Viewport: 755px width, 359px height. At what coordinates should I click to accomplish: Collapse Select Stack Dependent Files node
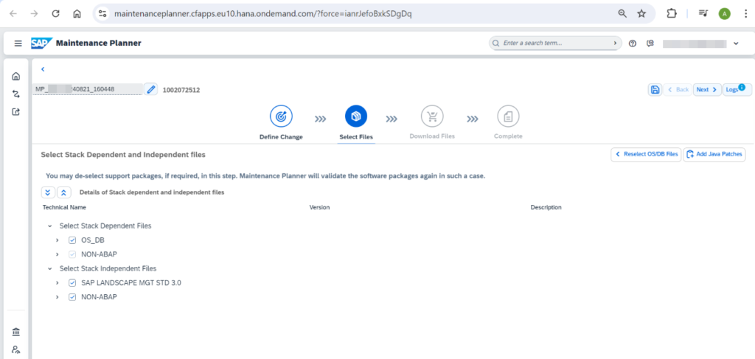(49, 226)
